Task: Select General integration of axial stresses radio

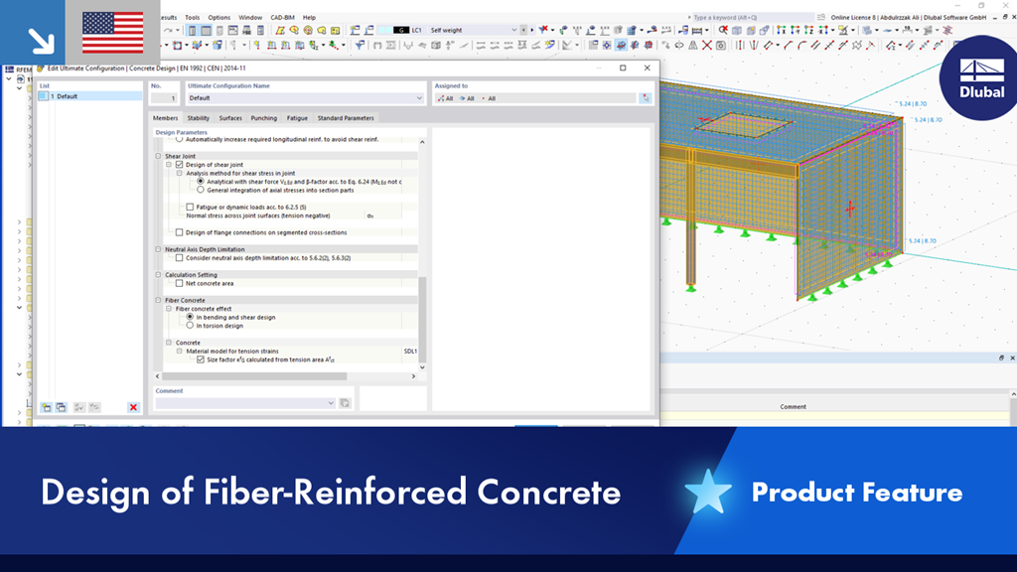Action: tap(201, 190)
